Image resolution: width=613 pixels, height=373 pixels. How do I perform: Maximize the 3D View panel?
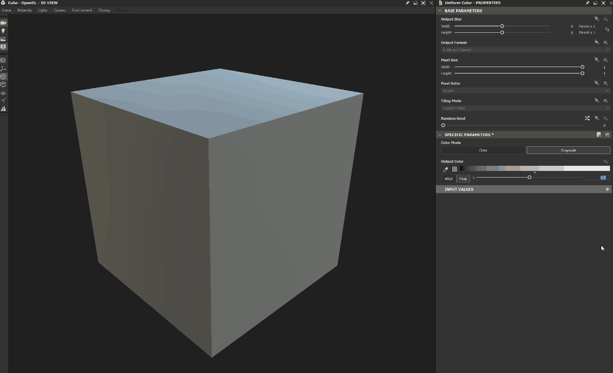423,3
